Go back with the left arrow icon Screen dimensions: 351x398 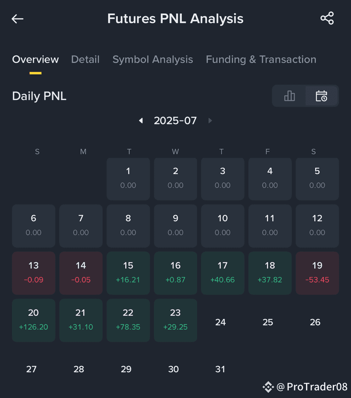point(17,19)
